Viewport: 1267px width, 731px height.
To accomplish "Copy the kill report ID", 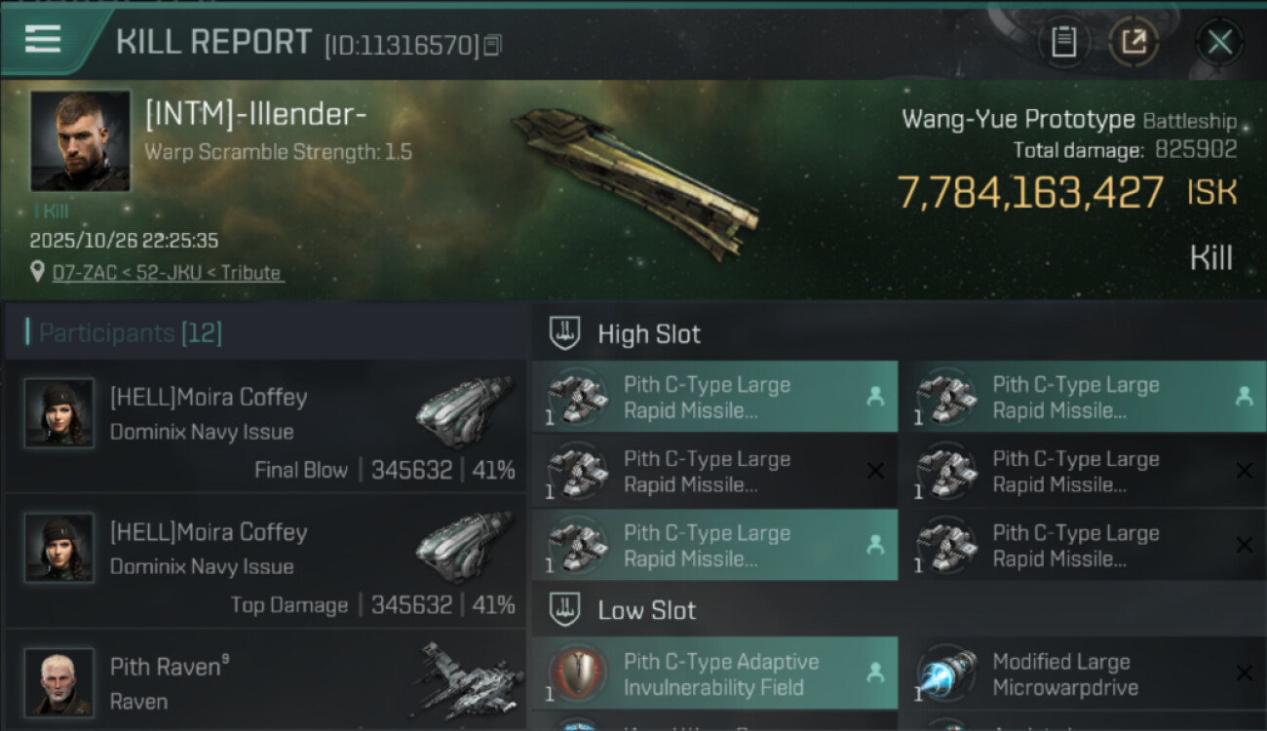I will click(492, 45).
